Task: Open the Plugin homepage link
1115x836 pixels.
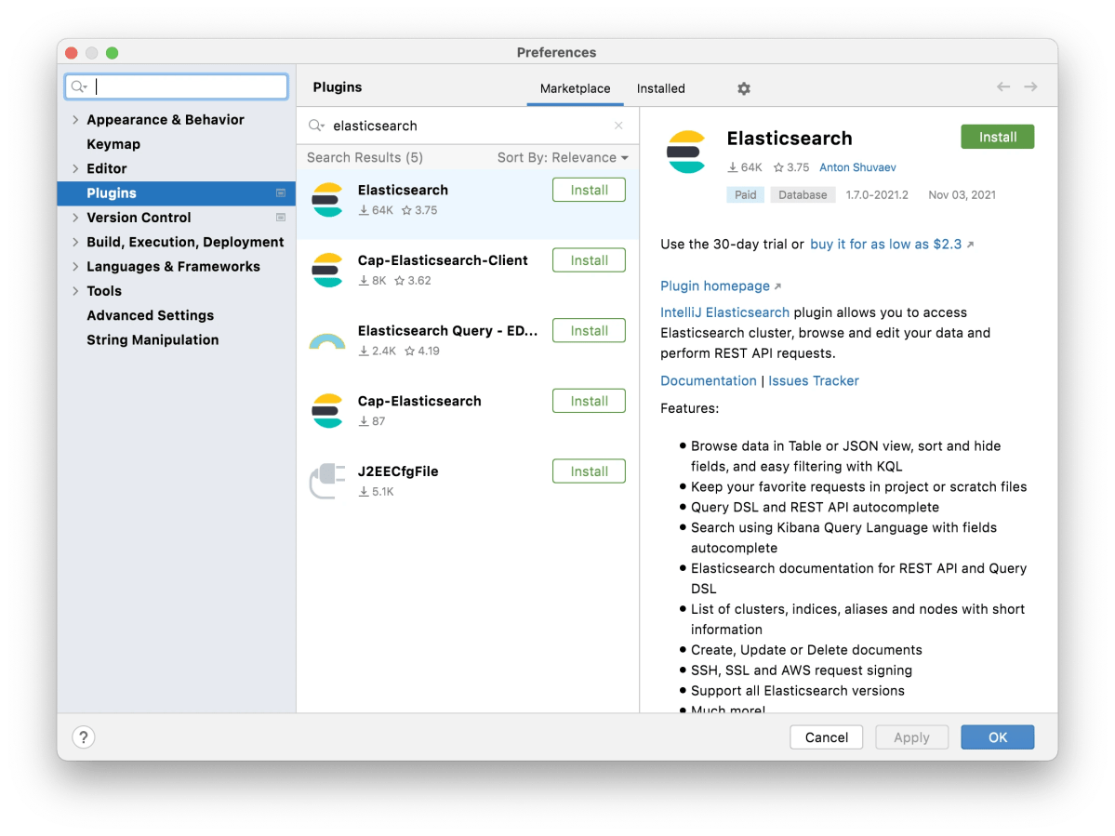Action: pos(715,285)
